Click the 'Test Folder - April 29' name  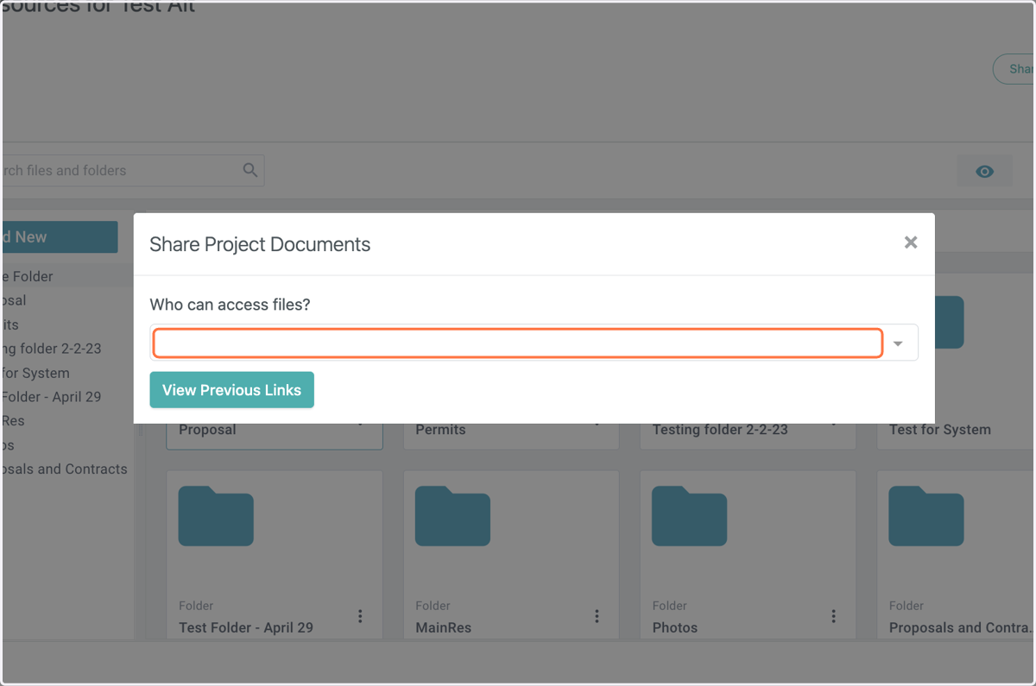[246, 627]
